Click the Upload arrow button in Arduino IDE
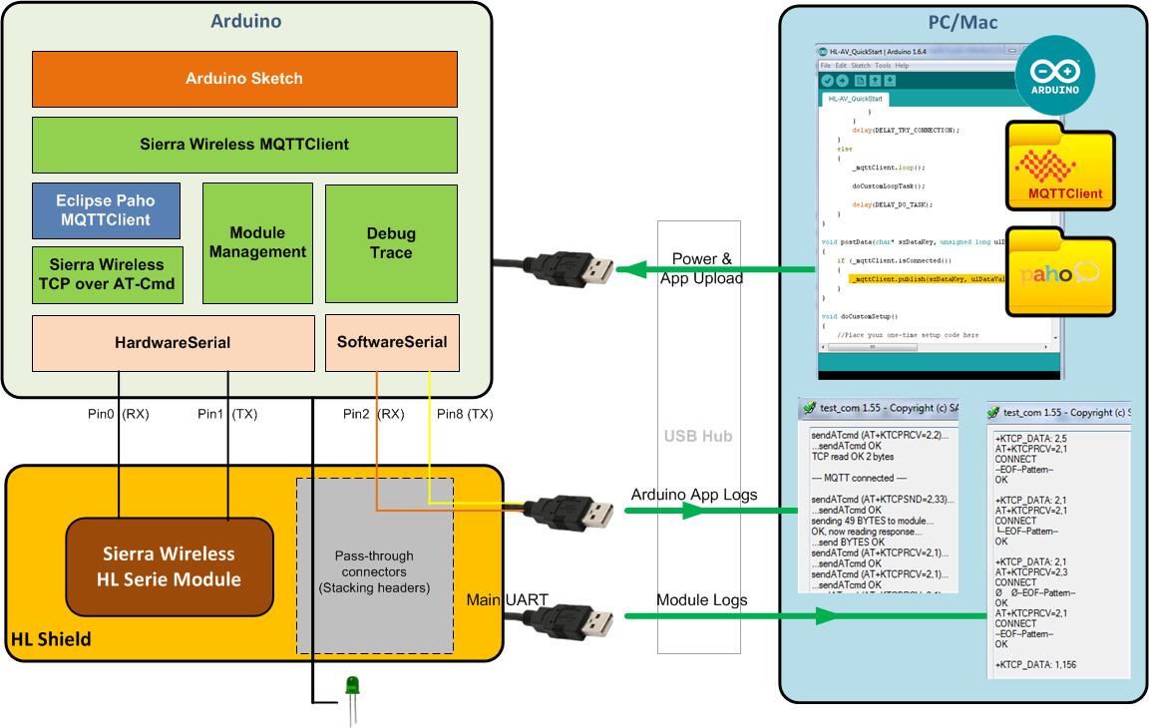 coord(842,81)
